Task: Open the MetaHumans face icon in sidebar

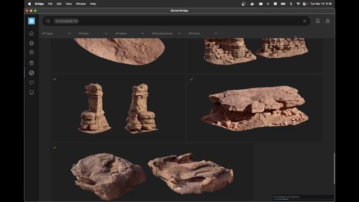Action: 31,52
